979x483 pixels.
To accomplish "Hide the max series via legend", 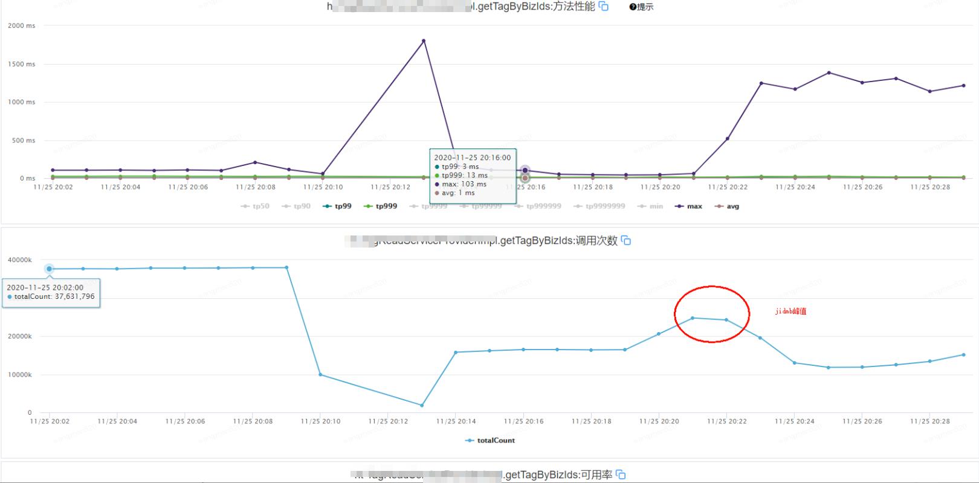I will 689,206.
